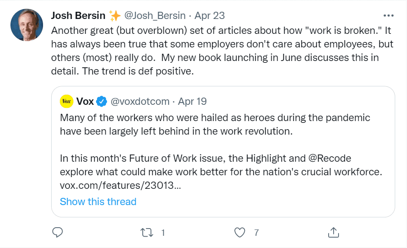Click the retweet arrows icon
407x248 pixels.
(146, 232)
